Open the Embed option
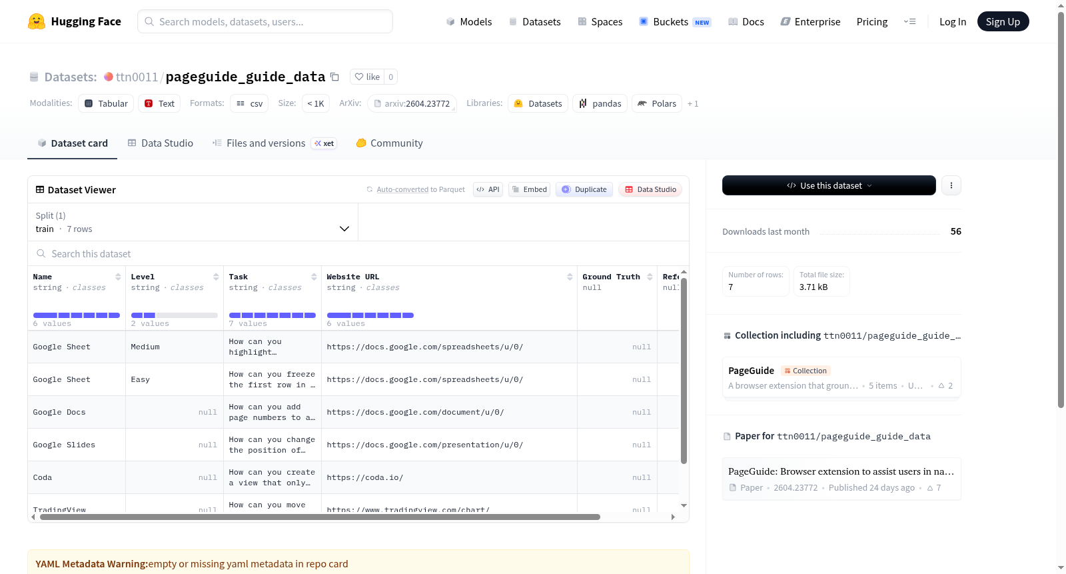The image size is (1066, 574). pos(529,189)
